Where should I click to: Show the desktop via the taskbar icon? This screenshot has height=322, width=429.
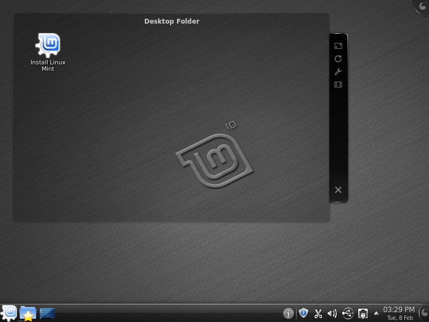point(47,313)
